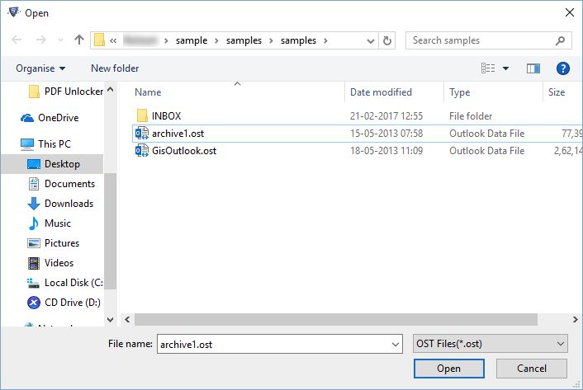Image resolution: width=583 pixels, height=390 pixels.
Task: Go up one folder level
Action: click(78, 40)
